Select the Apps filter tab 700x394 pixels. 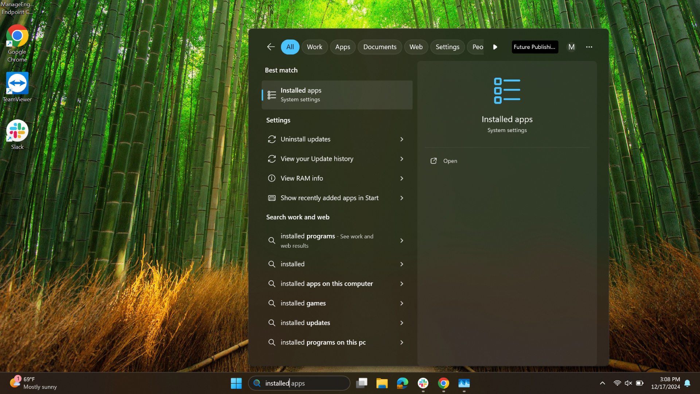click(342, 47)
